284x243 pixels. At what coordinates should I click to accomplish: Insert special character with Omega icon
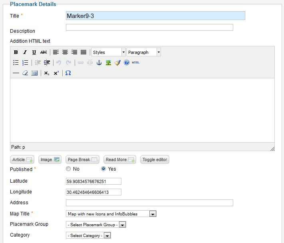coord(68,73)
